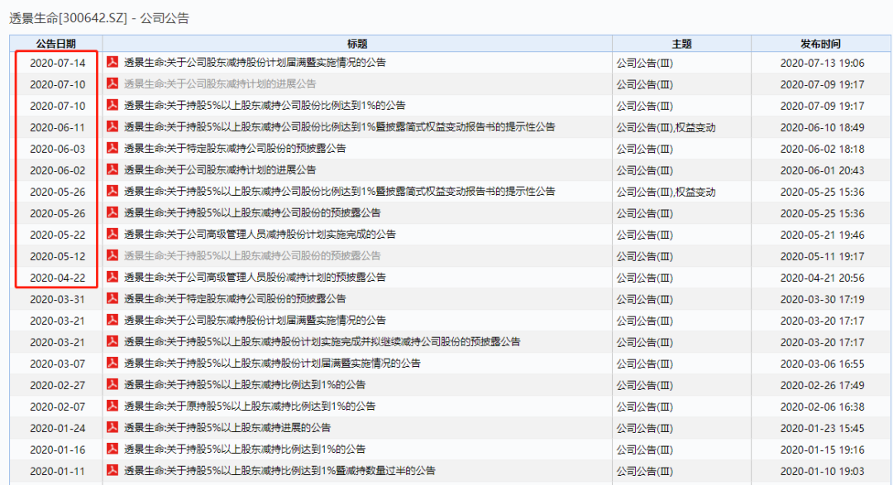The height and width of the screenshot is (485, 893).
Task: Open 2020-07-14 股东减持股份计划届满暨实施情况 title link
Action: [x=255, y=63]
